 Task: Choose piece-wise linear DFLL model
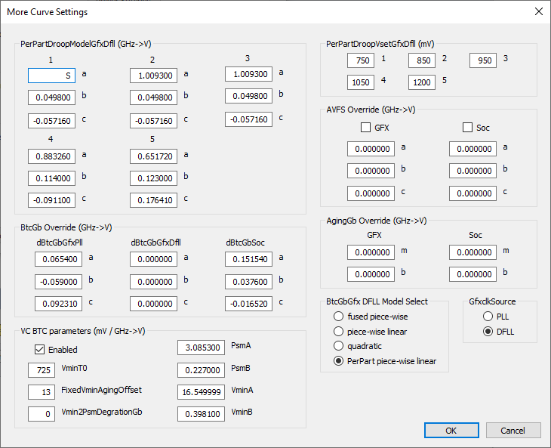(x=339, y=331)
